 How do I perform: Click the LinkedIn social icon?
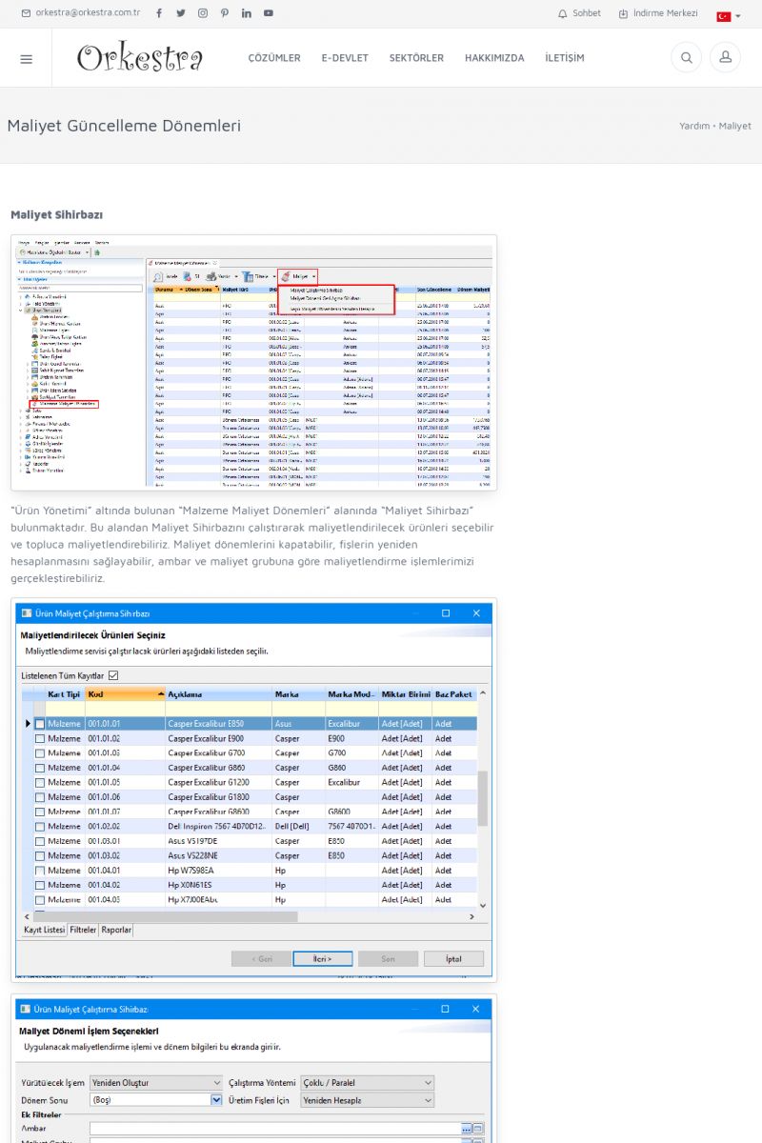[x=247, y=13]
